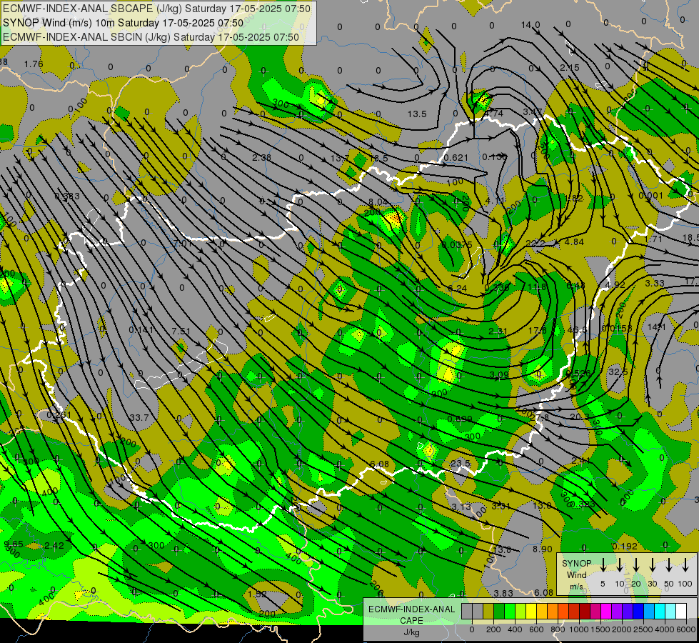Click the '0.261' value on the map
Screen dimensions: 699x643
click(59, 415)
